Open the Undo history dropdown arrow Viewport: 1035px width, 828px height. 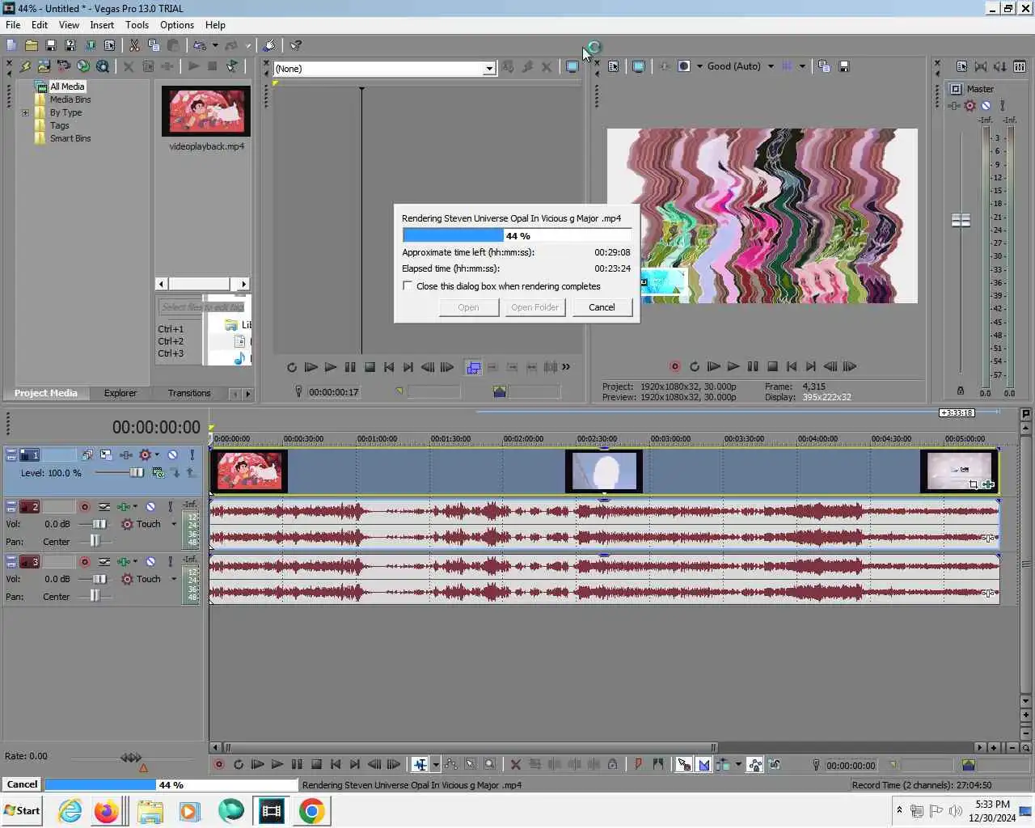pyautogui.click(x=215, y=45)
